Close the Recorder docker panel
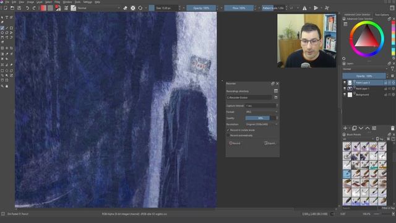 277,84
